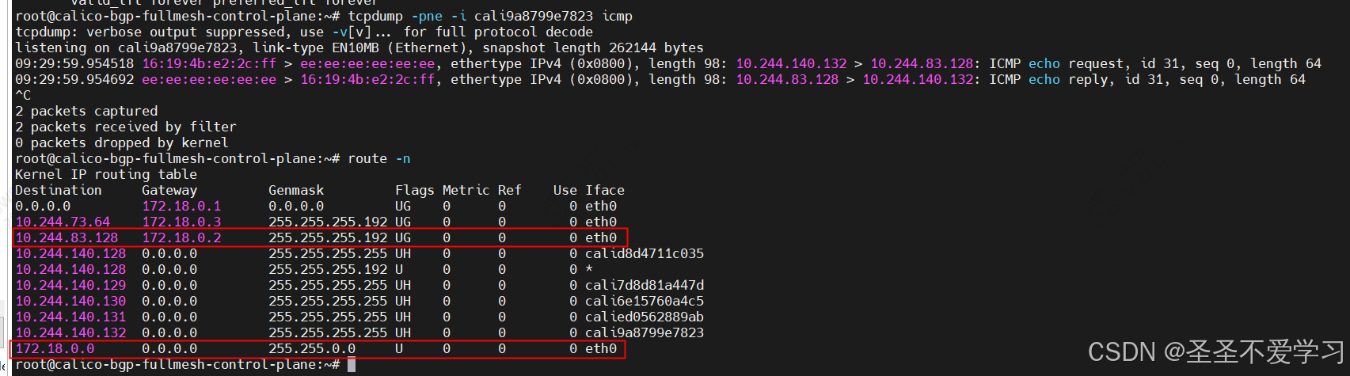Click the "2 packets captured" line
1350x376 pixels.
click(86, 111)
